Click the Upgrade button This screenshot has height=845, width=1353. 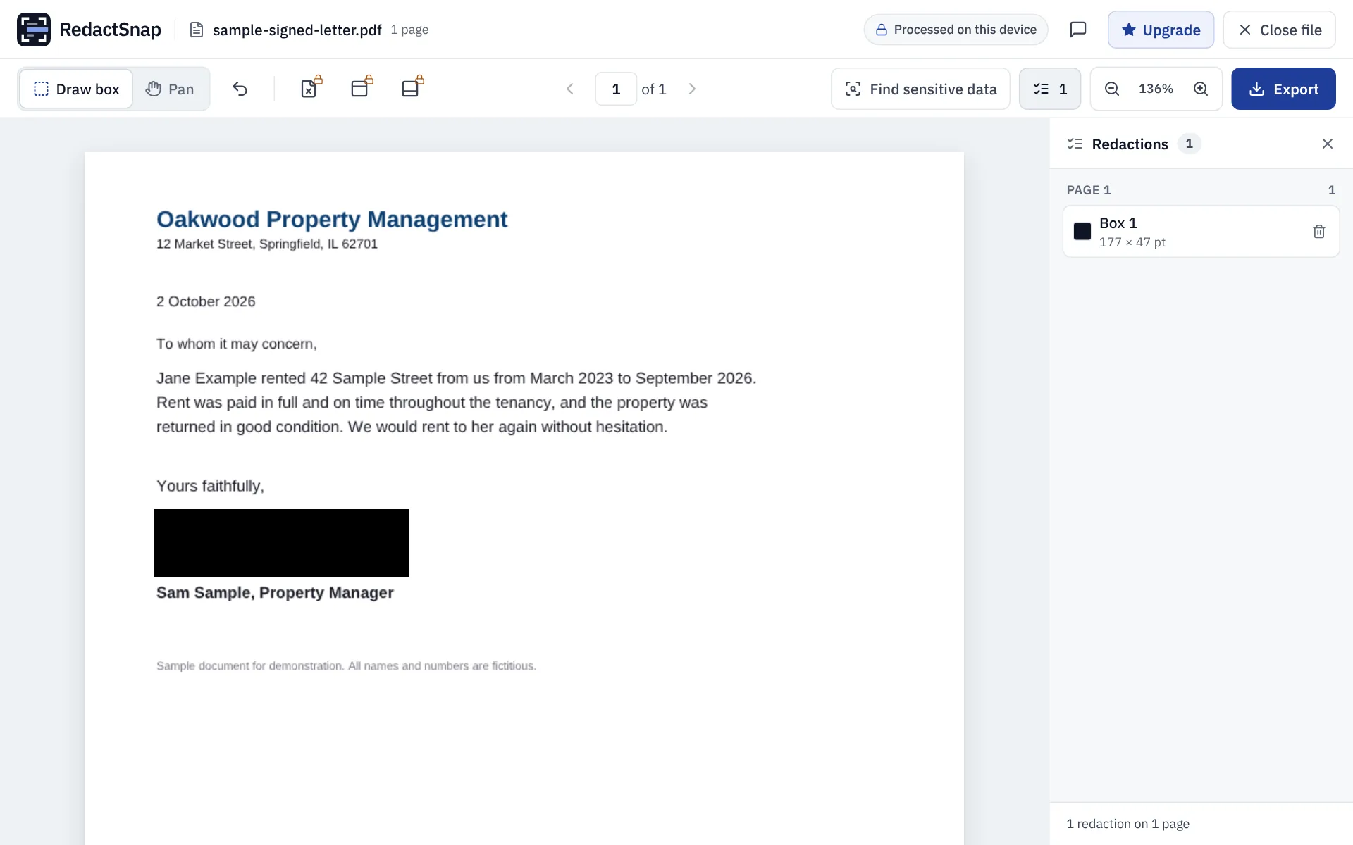(1161, 30)
